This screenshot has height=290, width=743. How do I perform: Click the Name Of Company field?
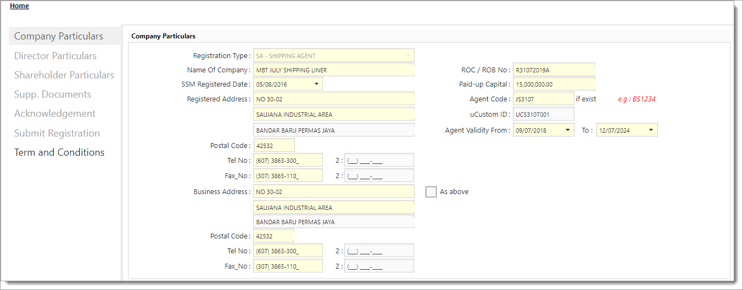click(333, 70)
